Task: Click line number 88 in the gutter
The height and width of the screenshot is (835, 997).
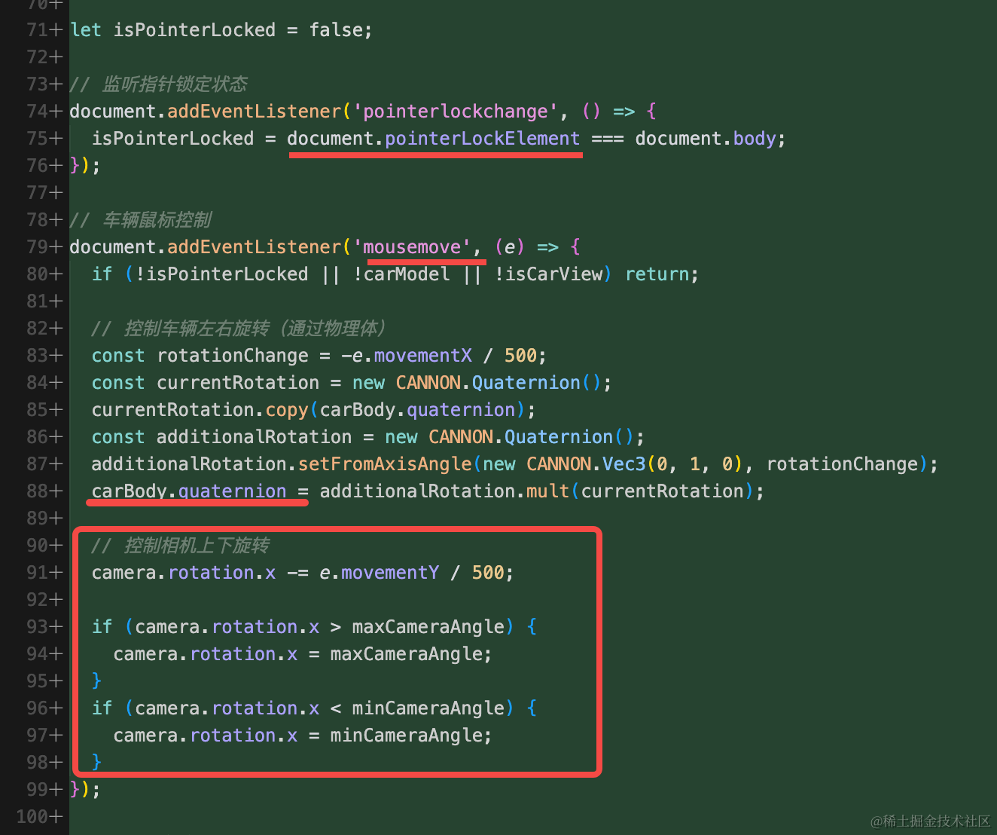Action: 38,491
